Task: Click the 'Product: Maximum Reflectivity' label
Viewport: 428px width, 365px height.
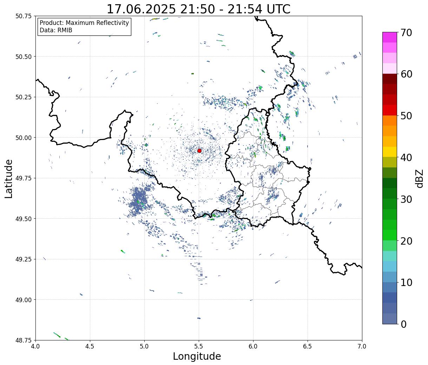Action: (x=84, y=23)
